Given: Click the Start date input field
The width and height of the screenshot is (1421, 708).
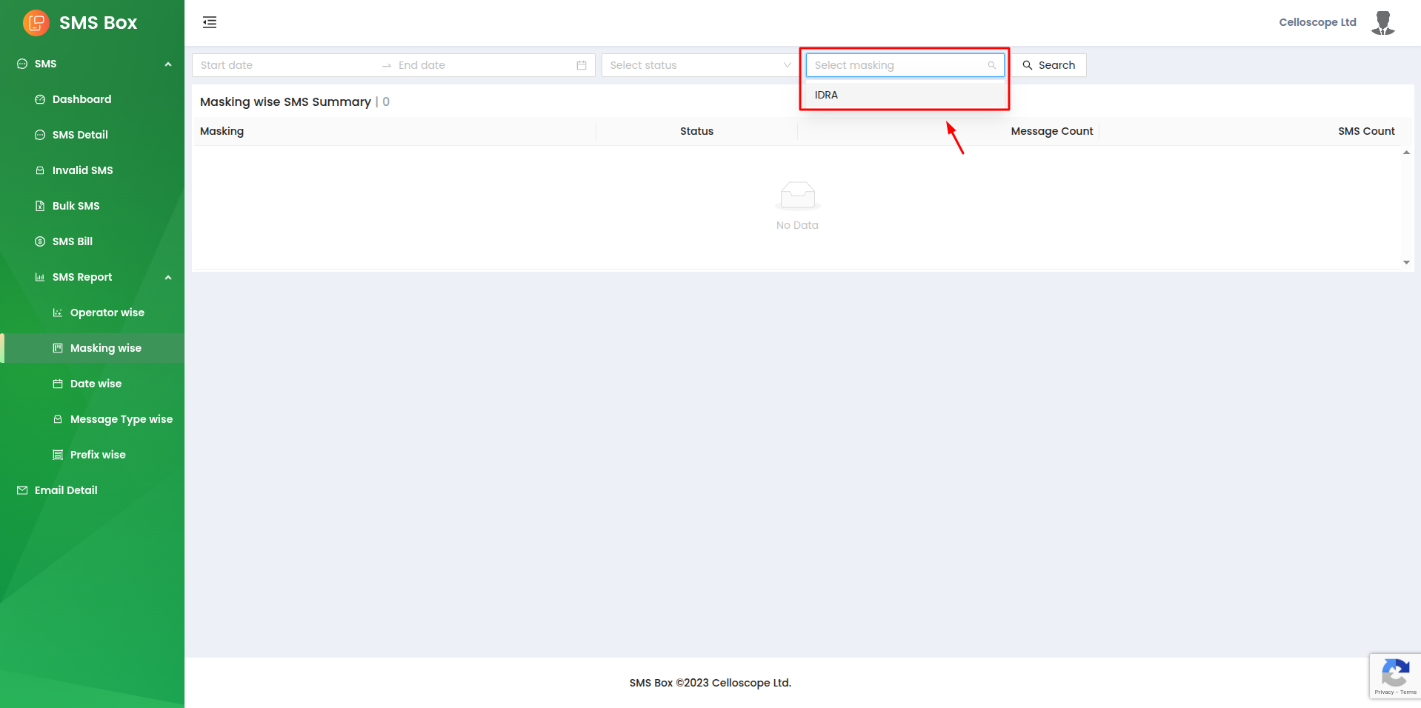Looking at the screenshot, I should 285,65.
